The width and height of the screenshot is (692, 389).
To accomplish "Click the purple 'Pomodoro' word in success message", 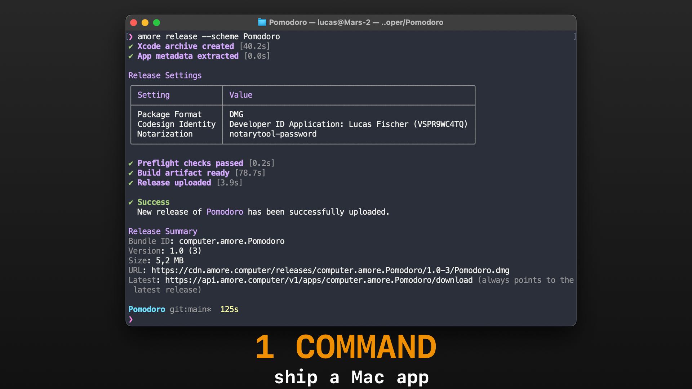I will coord(225,212).
